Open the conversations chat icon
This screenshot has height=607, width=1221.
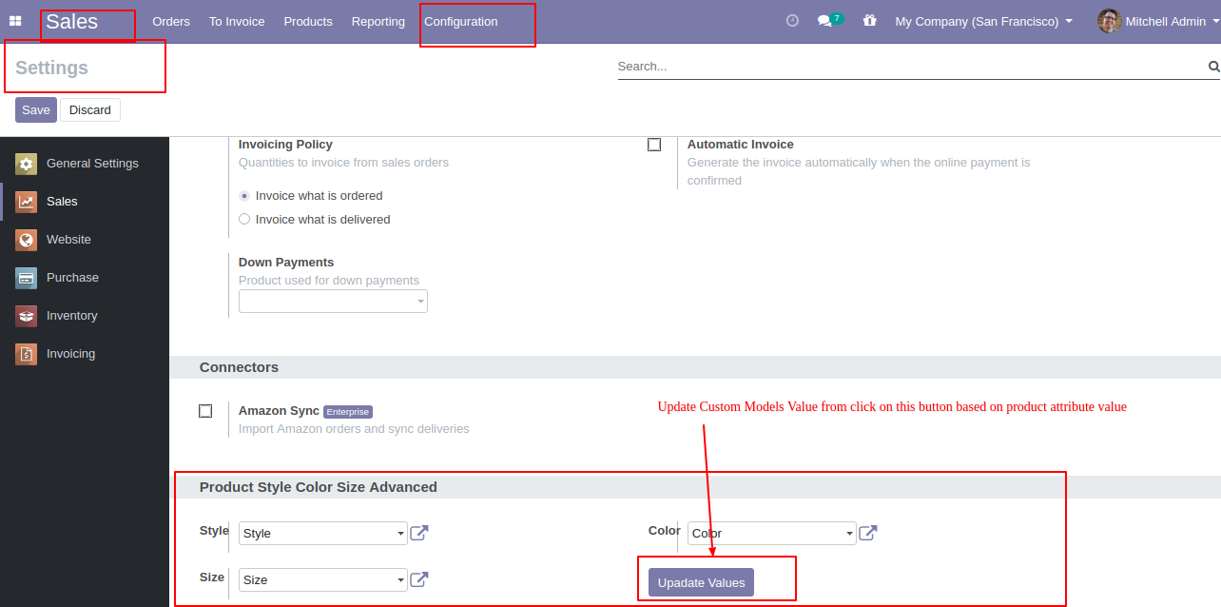click(x=824, y=21)
